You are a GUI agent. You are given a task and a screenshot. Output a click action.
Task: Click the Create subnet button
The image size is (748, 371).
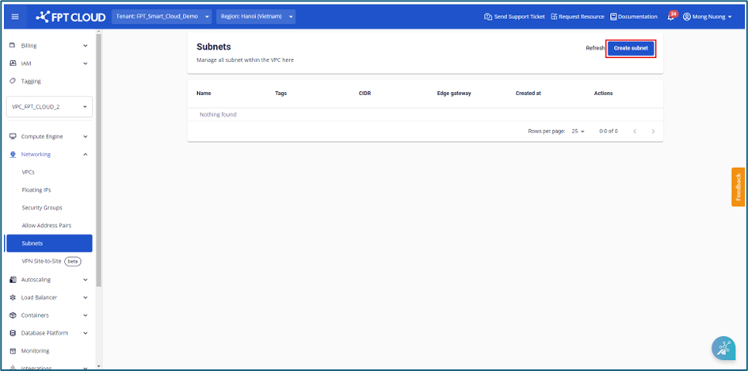631,48
